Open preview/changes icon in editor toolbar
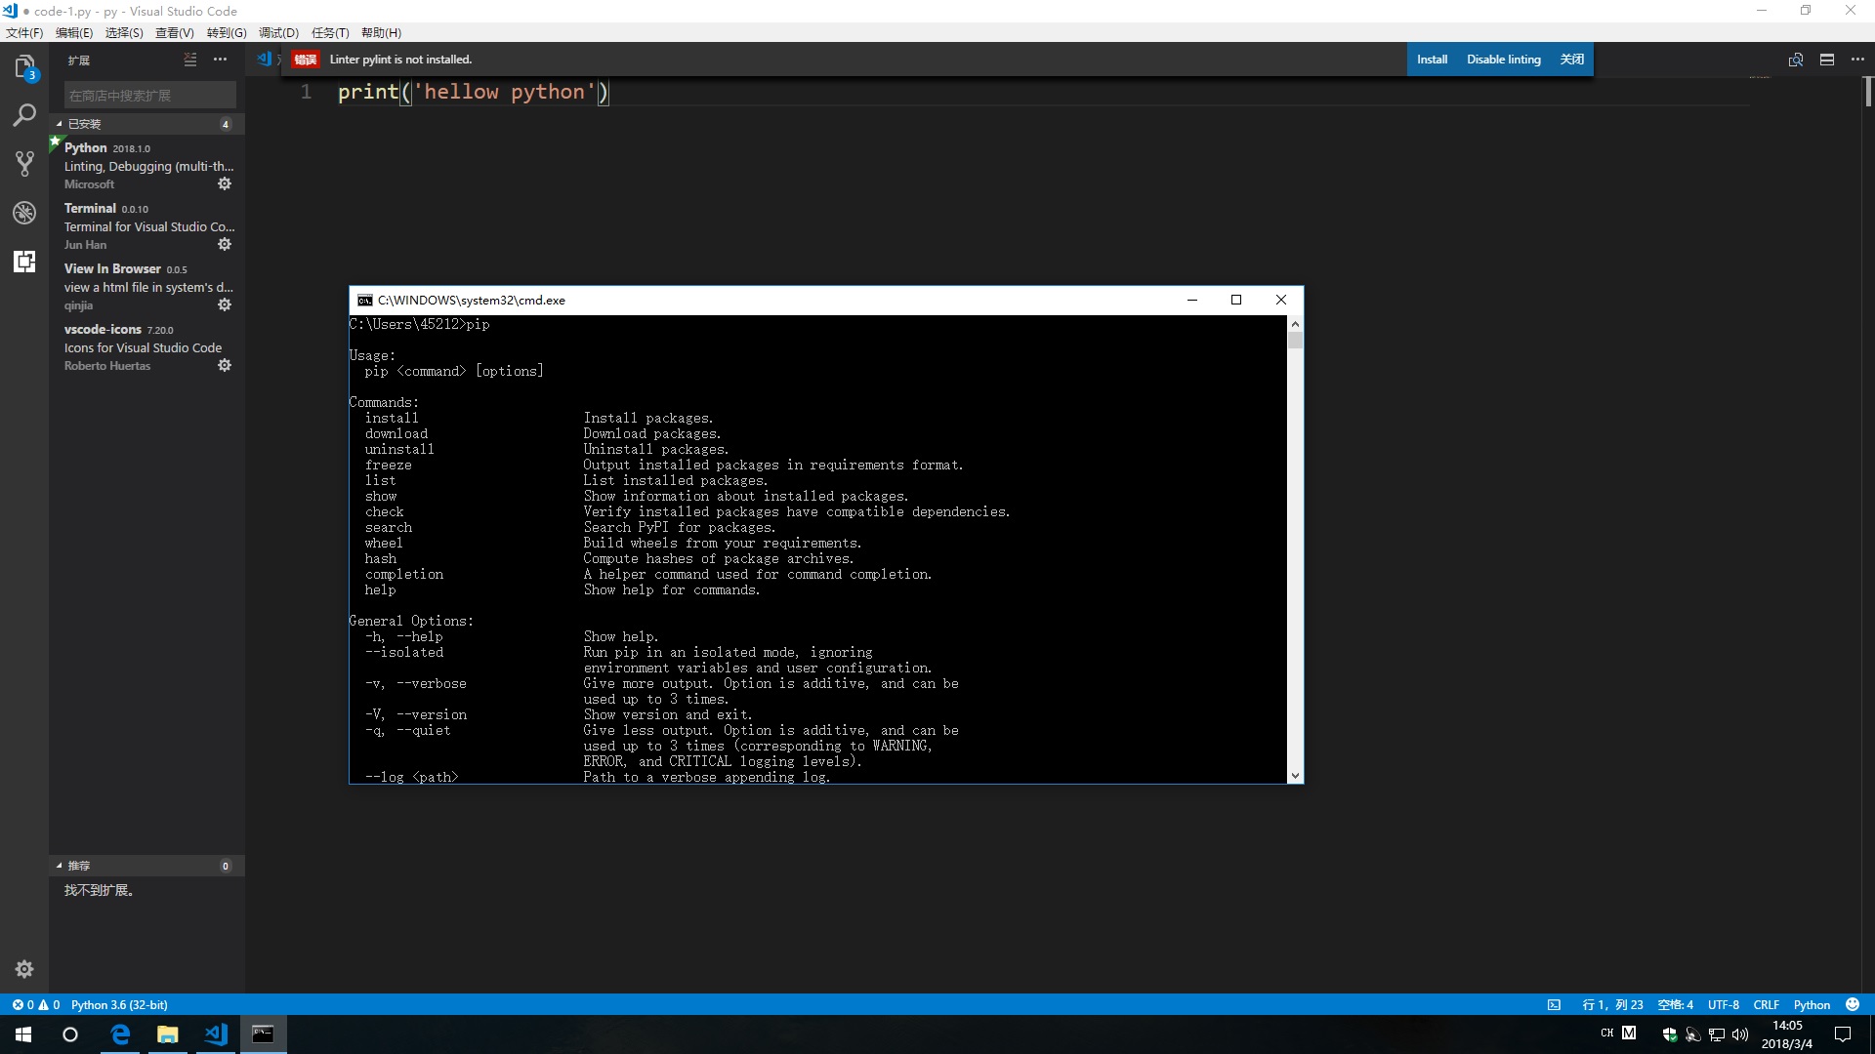Image resolution: width=1875 pixels, height=1054 pixels. pos(1796,60)
